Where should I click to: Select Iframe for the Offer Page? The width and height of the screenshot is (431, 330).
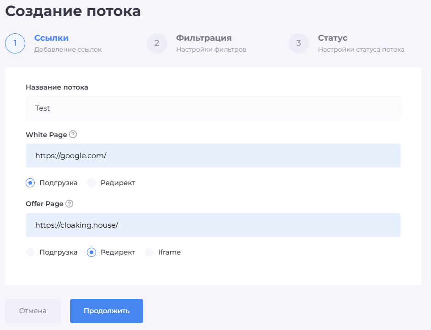[150, 252]
